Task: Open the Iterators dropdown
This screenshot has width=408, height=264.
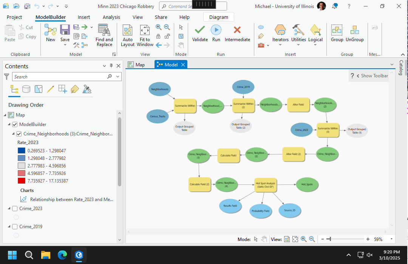Action: [x=280, y=45]
